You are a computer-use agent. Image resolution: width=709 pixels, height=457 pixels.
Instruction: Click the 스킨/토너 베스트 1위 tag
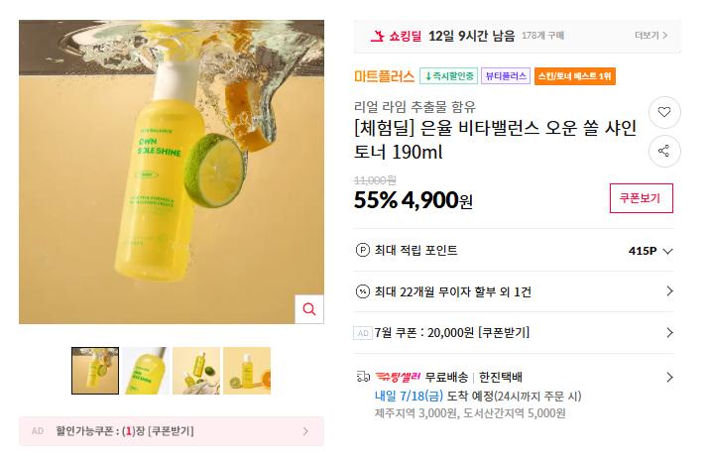575,75
